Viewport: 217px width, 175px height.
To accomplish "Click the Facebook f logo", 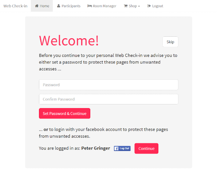I will click(x=116, y=148).
